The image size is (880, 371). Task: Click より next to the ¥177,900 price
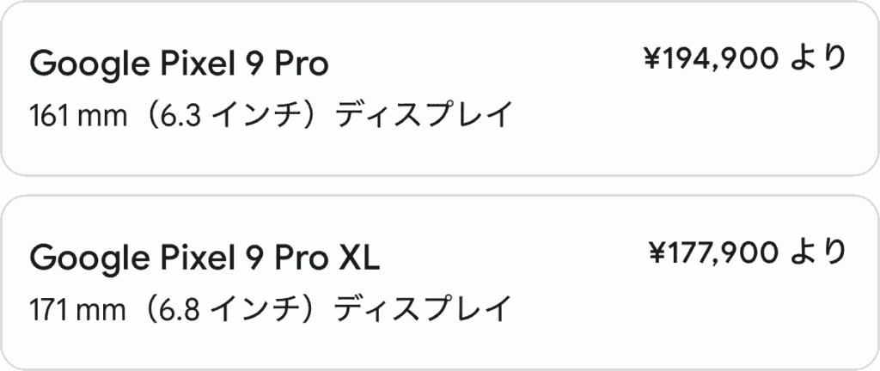click(818, 252)
